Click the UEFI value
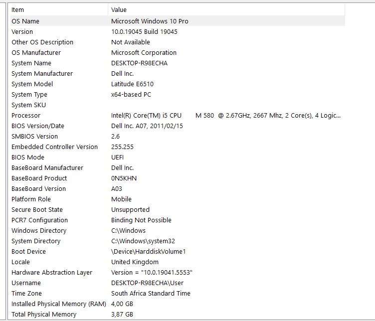 click(x=117, y=158)
